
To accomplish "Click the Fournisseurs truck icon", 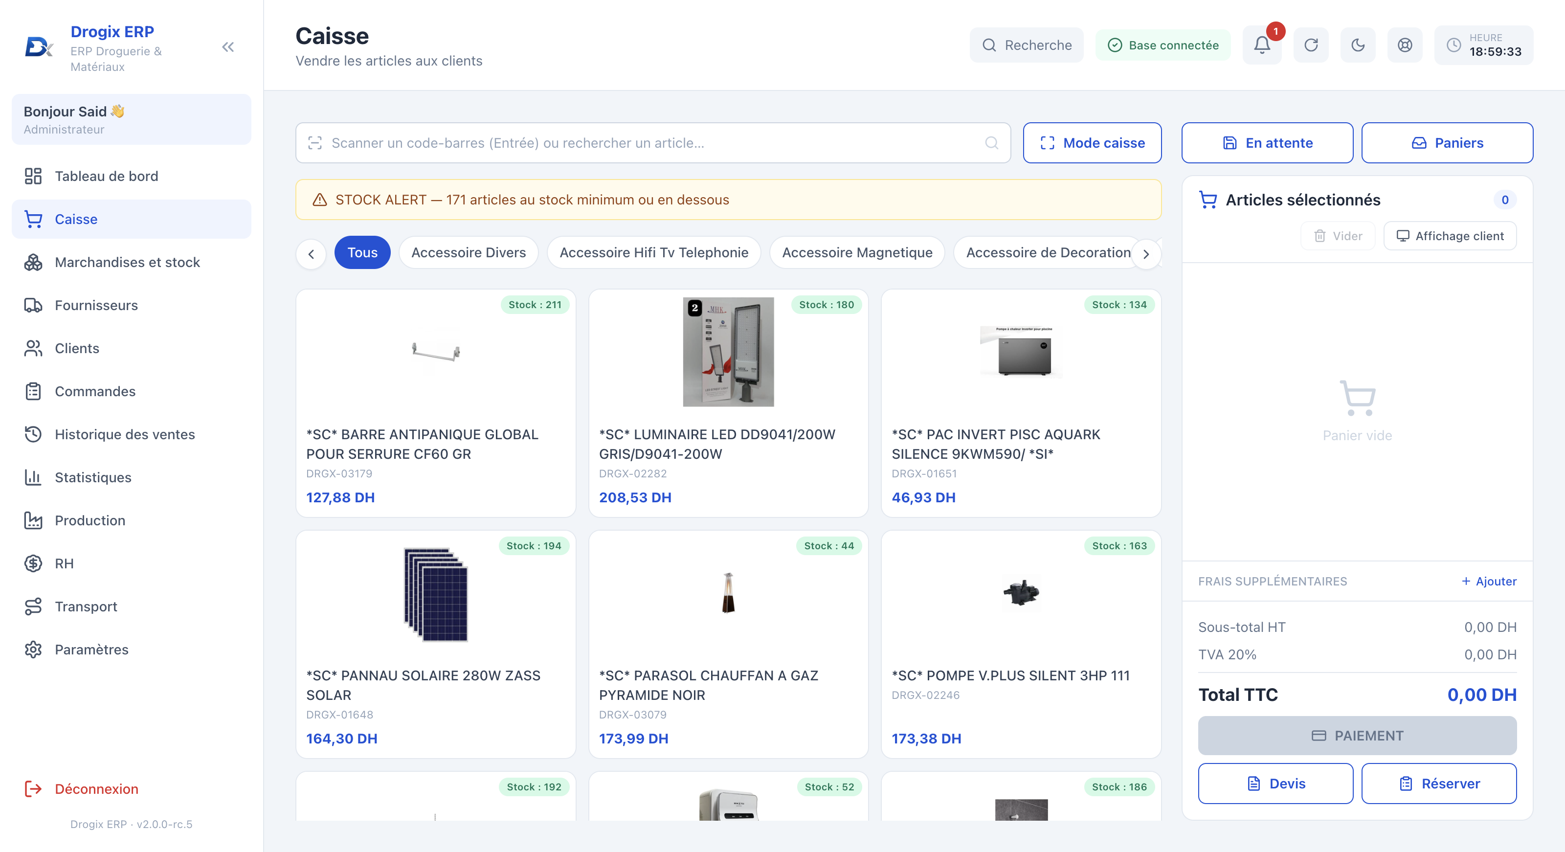I will pos(33,305).
